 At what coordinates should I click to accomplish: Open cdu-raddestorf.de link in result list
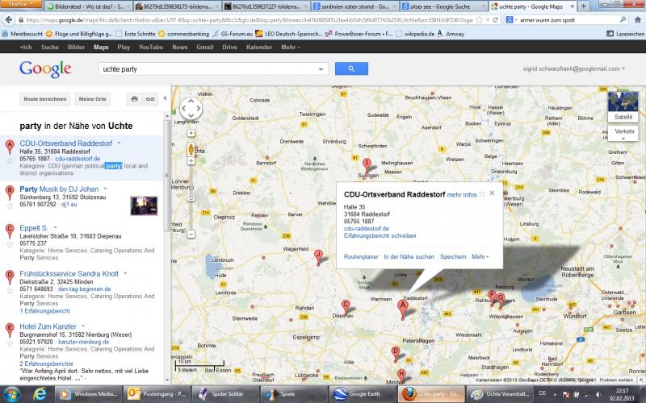point(78,158)
